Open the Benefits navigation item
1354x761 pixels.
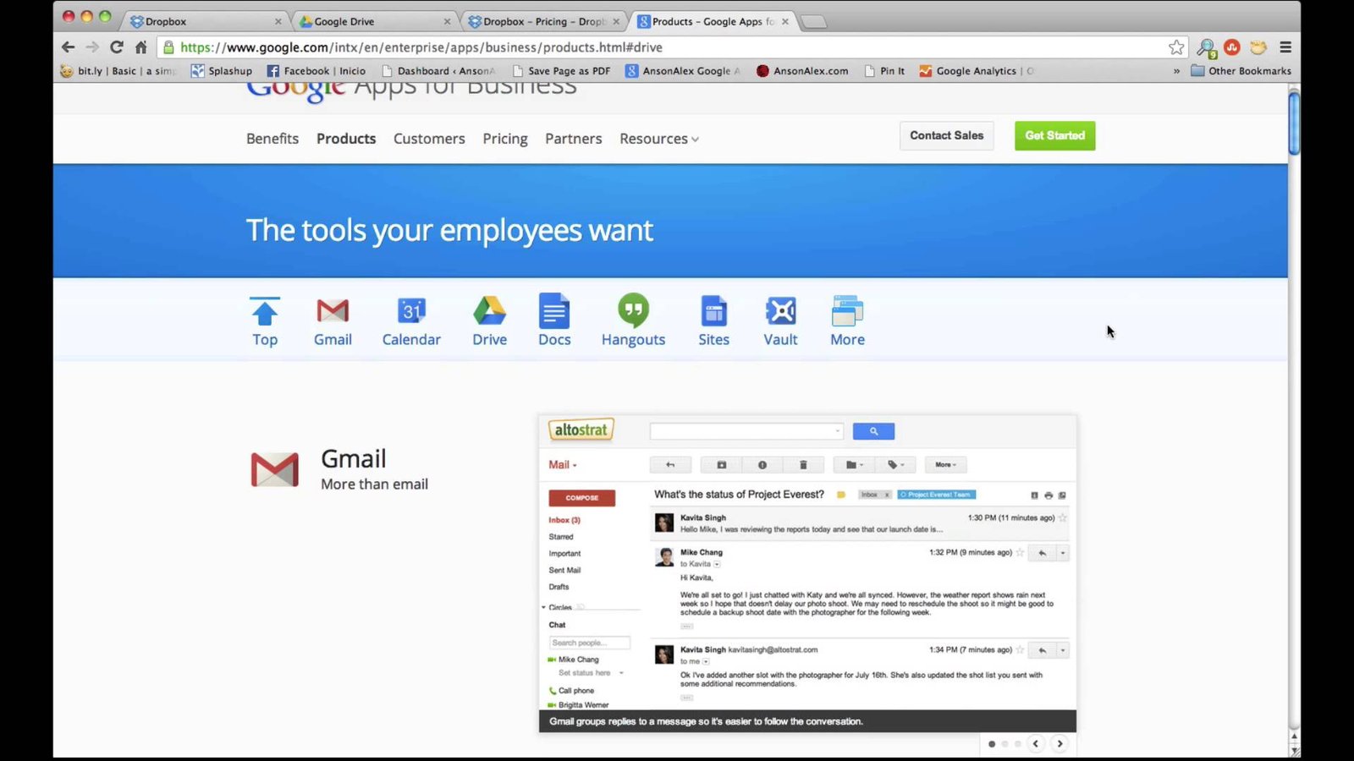[272, 139]
